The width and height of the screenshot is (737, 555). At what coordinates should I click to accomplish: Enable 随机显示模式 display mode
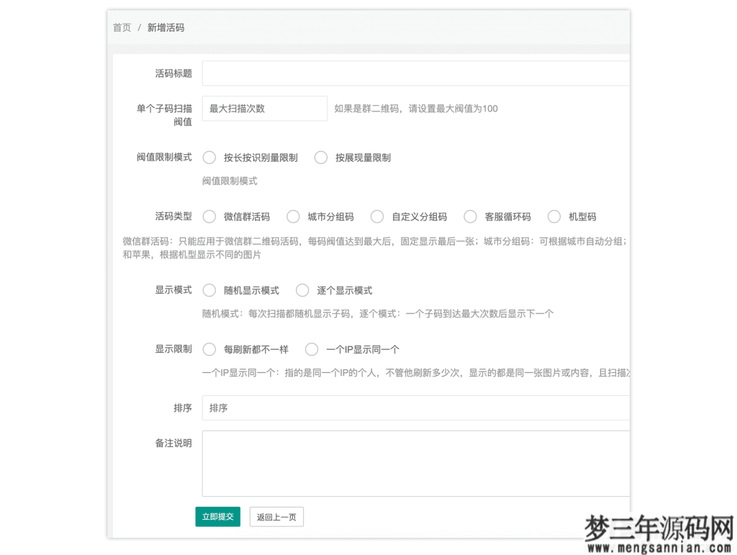(209, 291)
